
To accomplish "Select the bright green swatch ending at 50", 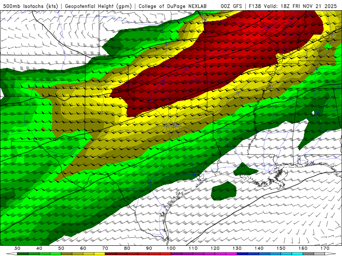I will point(56,254).
